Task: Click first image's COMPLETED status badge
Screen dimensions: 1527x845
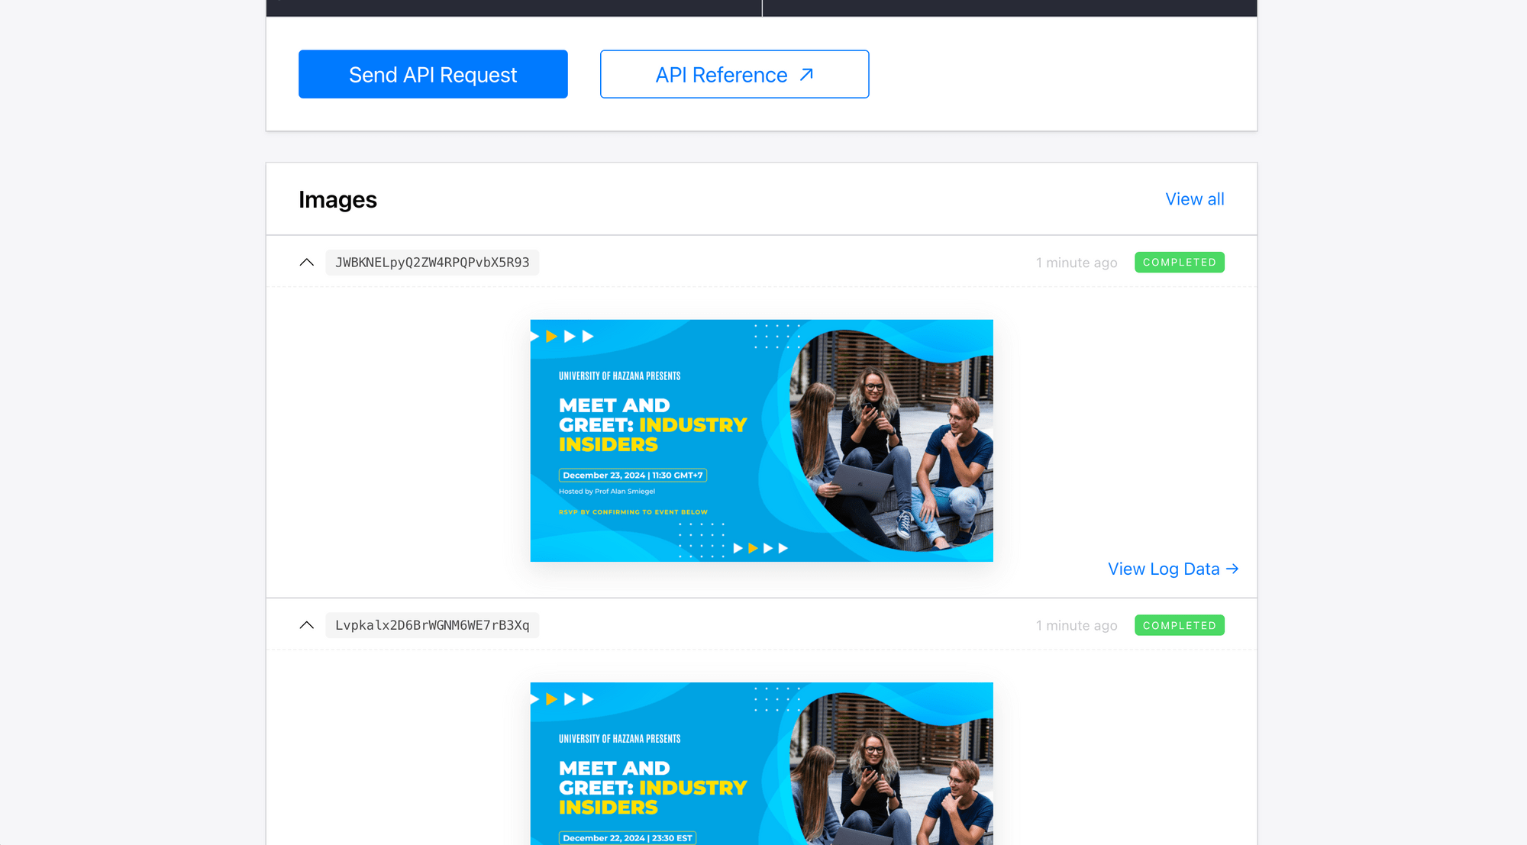Action: pyautogui.click(x=1179, y=263)
